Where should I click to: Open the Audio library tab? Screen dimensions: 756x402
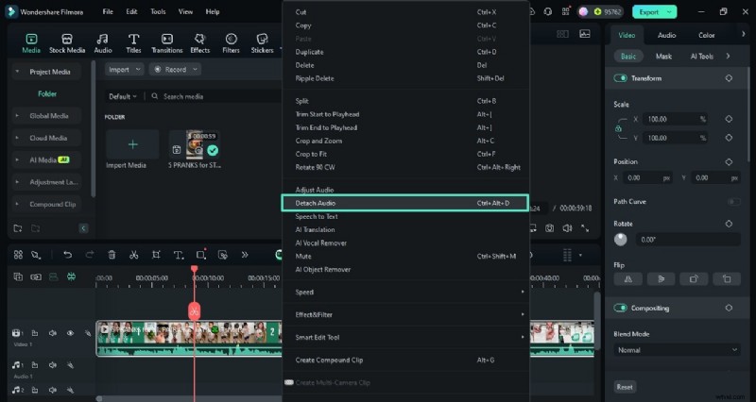[103, 42]
